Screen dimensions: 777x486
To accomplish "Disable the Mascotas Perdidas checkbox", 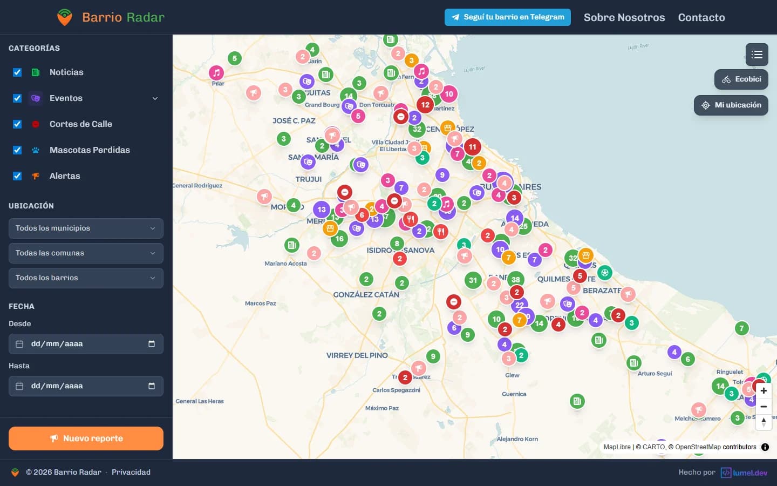I will point(17,150).
